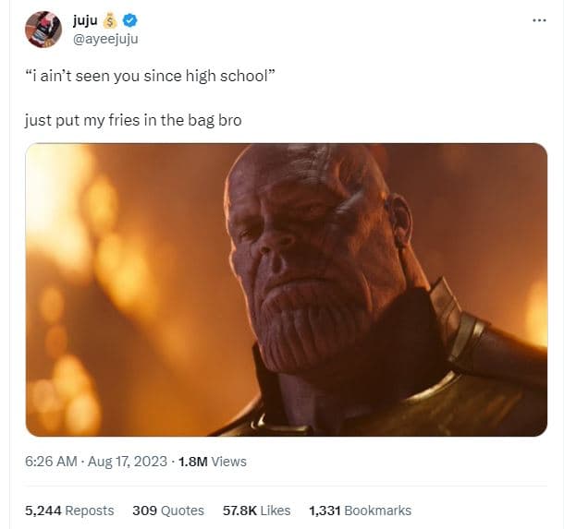Click the glowing orange lights in the photo

click(74, 240)
